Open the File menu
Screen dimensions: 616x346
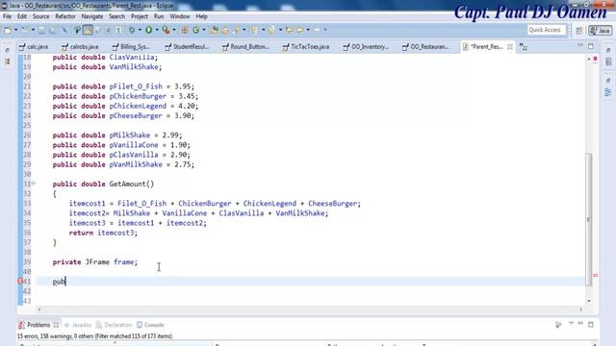pyautogui.click(x=7, y=16)
